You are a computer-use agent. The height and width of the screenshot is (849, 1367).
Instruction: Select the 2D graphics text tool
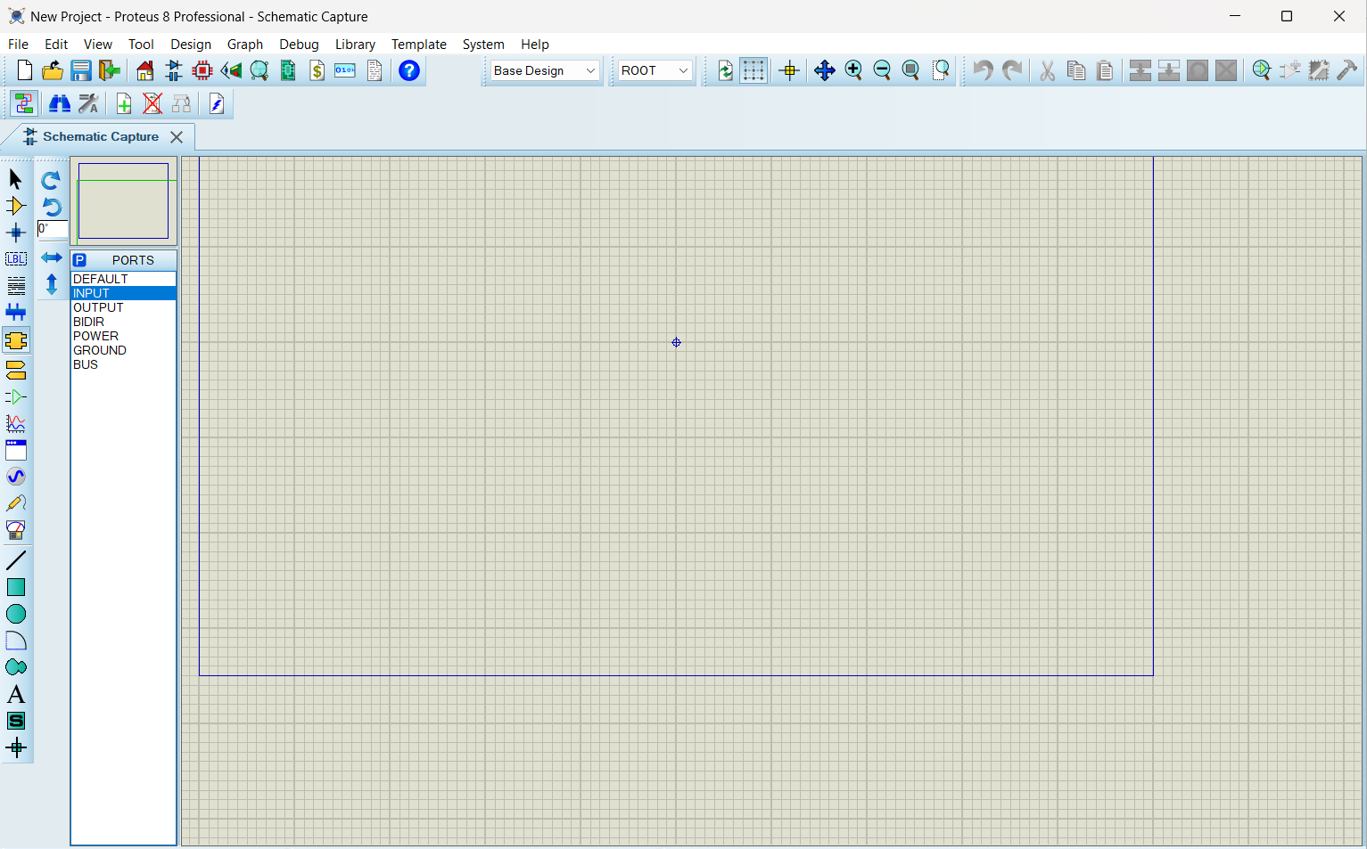pos(15,694)
